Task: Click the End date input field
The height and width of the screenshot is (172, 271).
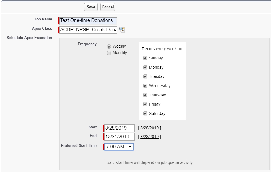Action: (119, 137)
